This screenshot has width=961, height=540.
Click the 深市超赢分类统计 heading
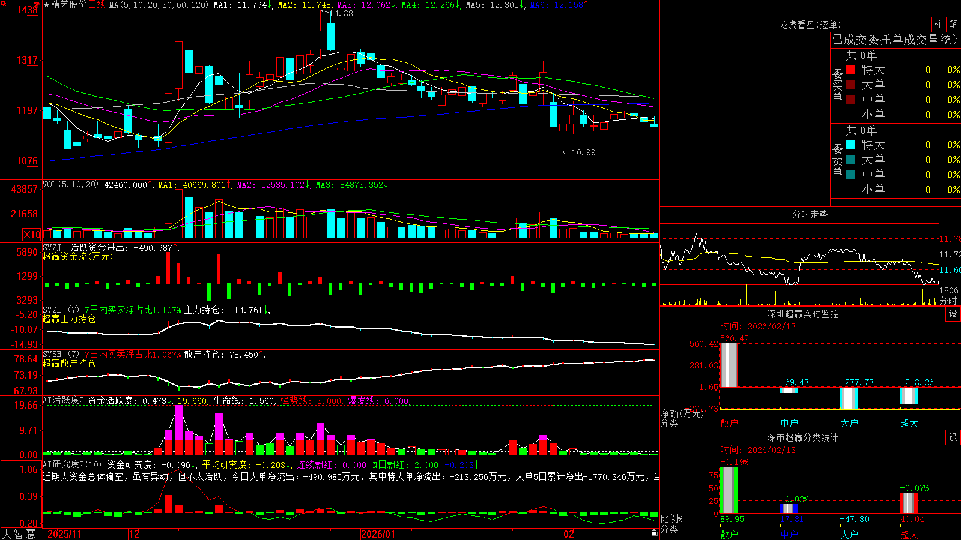click(x=803, y=437)
